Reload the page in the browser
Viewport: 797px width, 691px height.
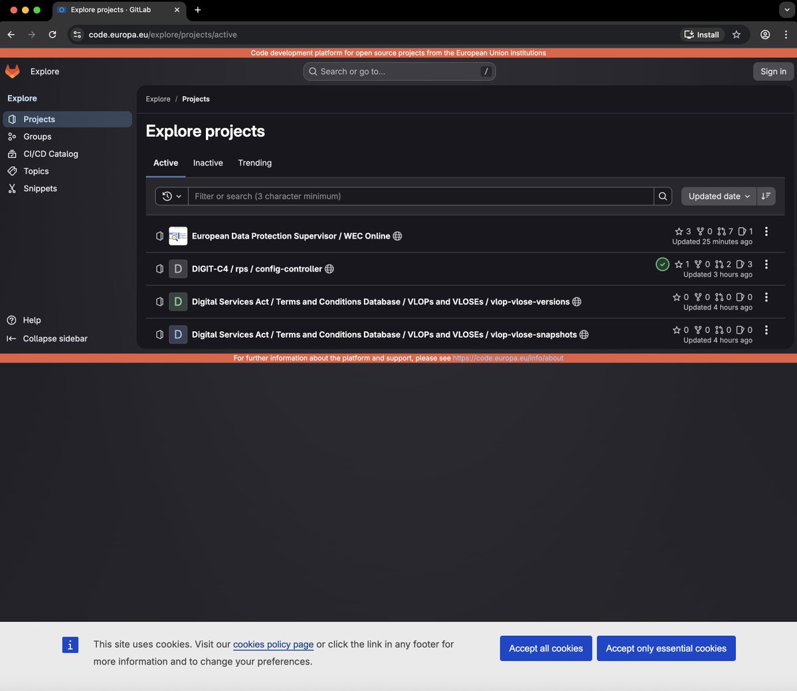click(x=52, y=35)
